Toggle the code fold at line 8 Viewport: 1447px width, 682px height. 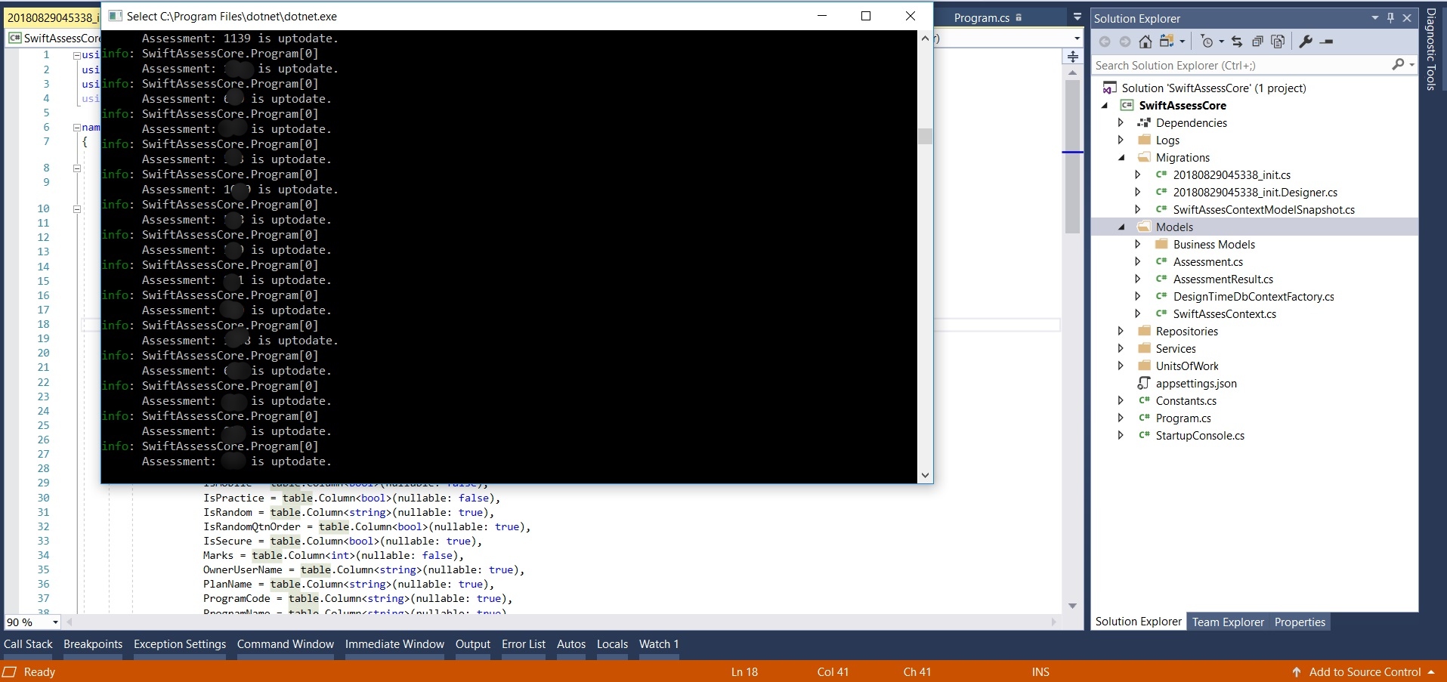pos(77,168)
